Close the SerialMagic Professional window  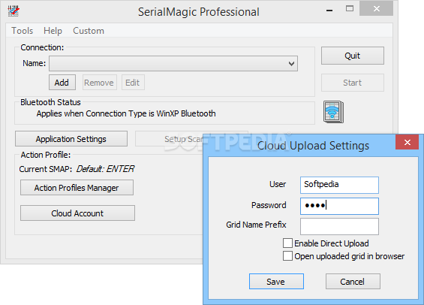pos(376,9)
